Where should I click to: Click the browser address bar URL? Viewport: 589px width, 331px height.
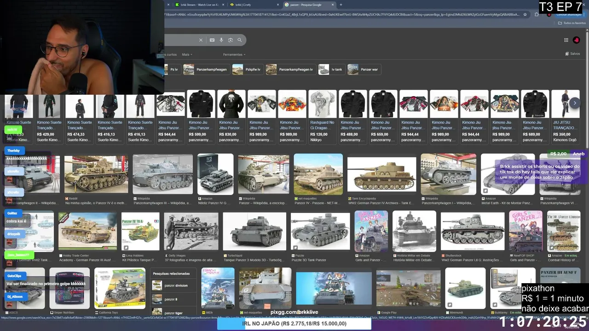[x=341, y=14]
